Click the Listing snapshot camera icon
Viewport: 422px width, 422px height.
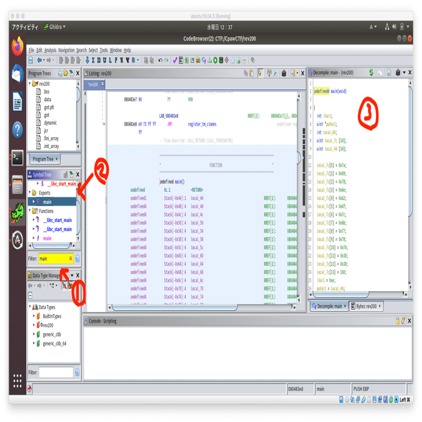(284, 73)
